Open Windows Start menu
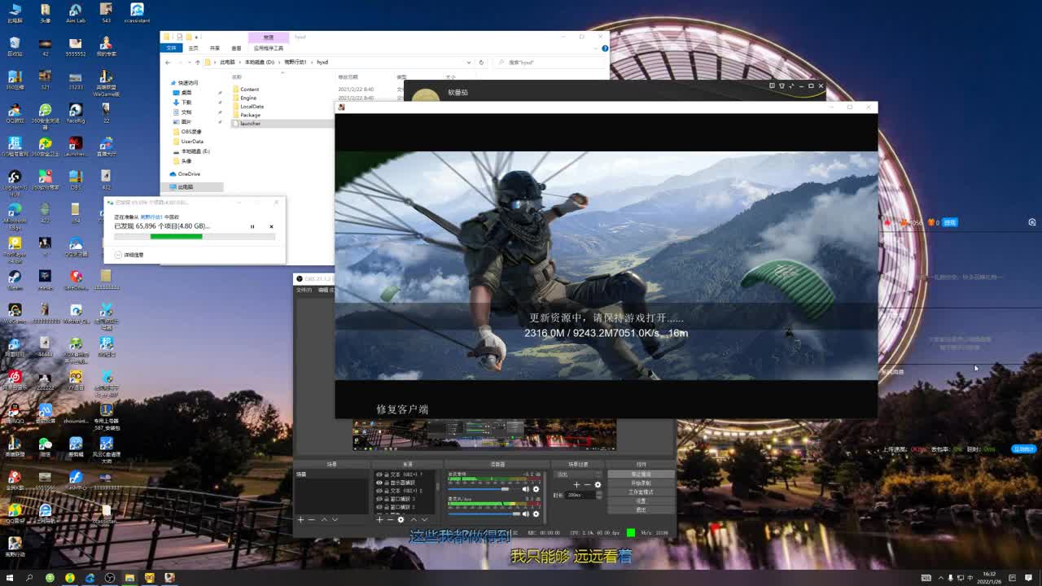 [10, 578]
